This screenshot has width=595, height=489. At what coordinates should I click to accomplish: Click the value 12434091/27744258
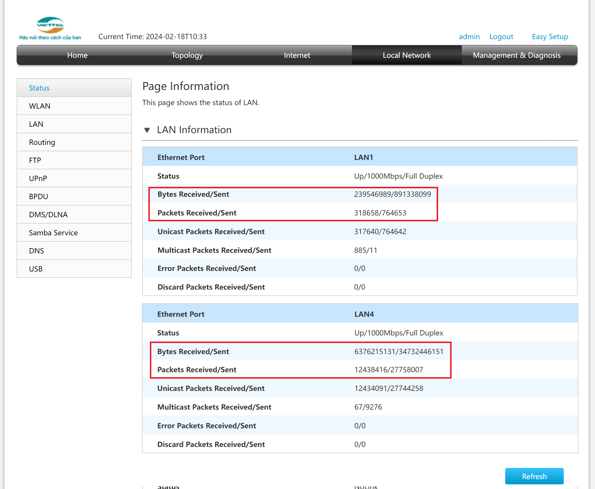coord(388,388)
